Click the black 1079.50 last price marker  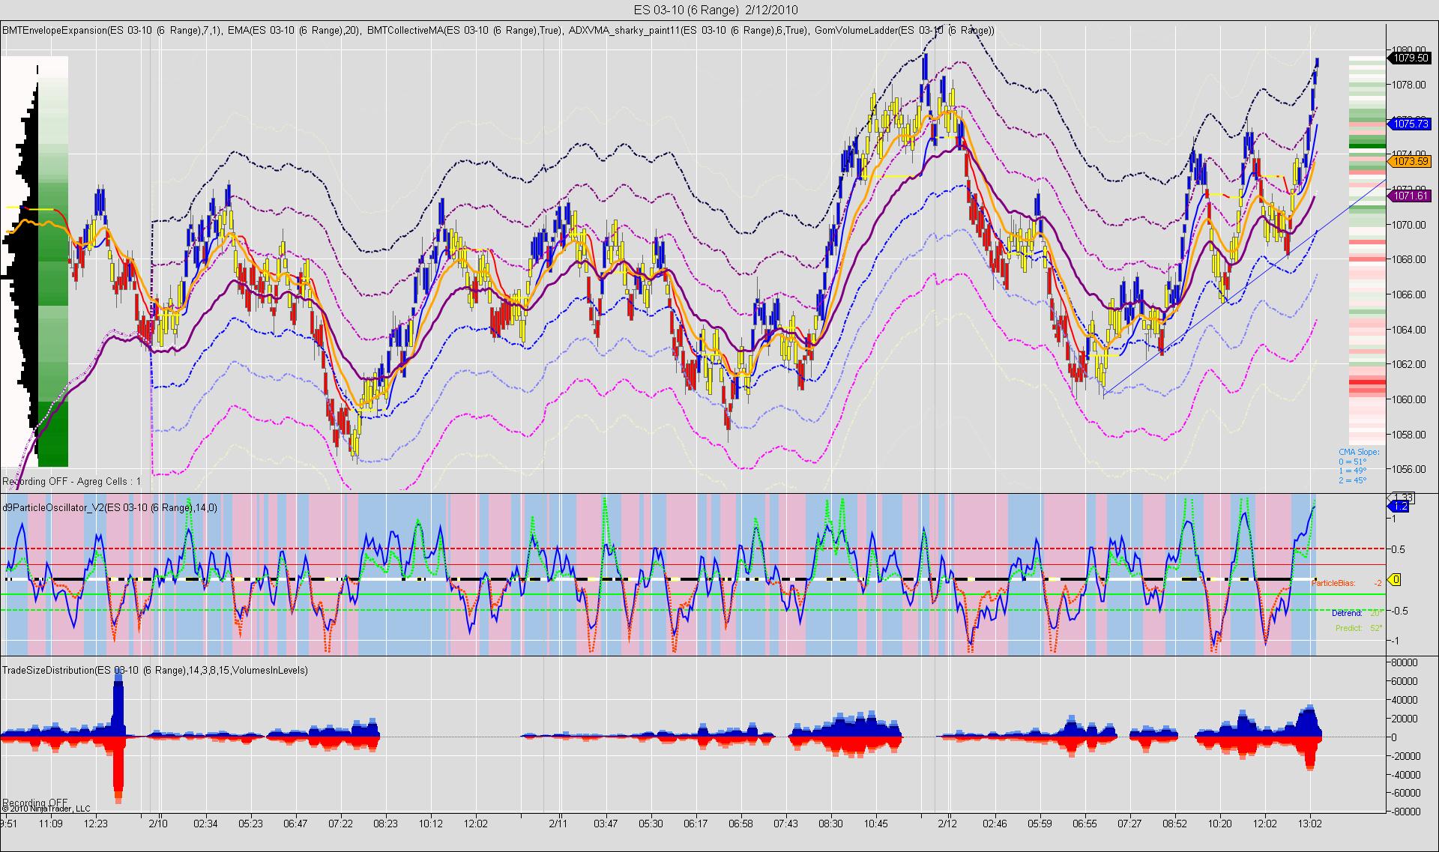coord(1411,58)
